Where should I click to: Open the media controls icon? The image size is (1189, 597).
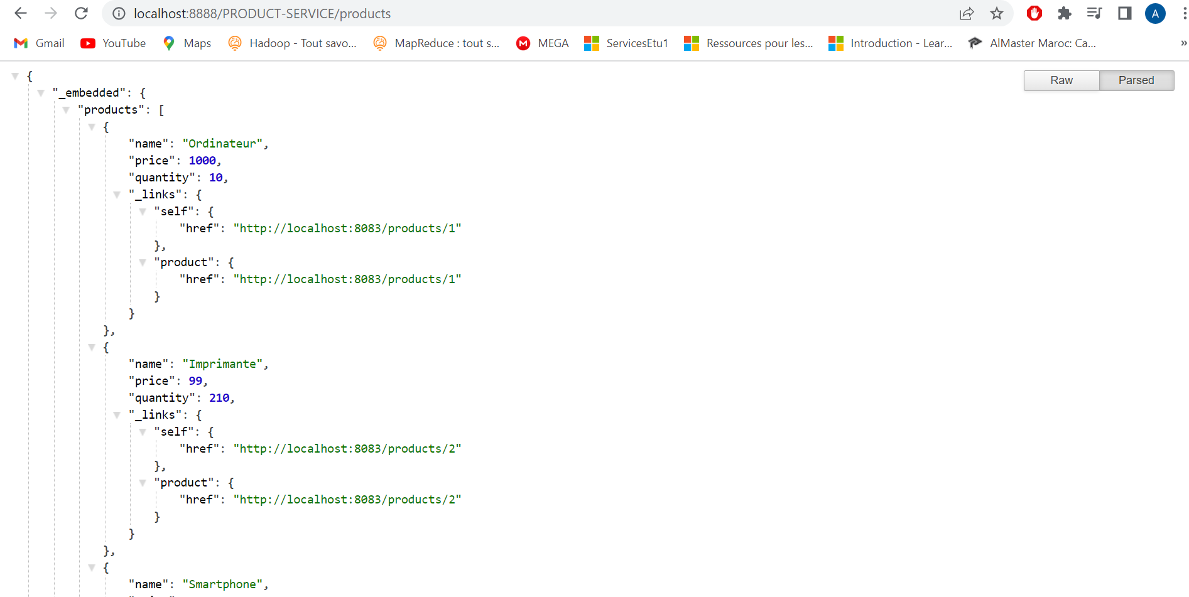coord(1094,13)
